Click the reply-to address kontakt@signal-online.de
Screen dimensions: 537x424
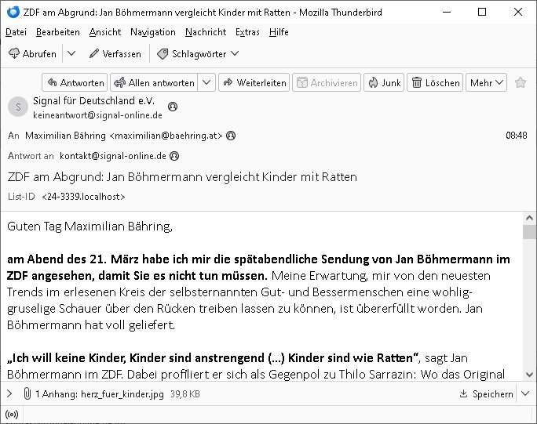(113, 156)
